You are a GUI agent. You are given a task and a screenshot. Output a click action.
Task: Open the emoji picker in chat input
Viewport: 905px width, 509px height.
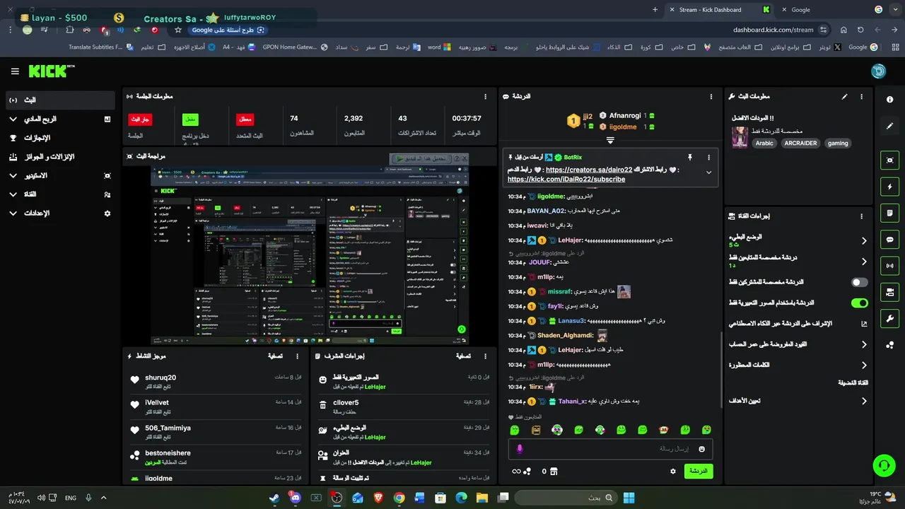[702, 449]
